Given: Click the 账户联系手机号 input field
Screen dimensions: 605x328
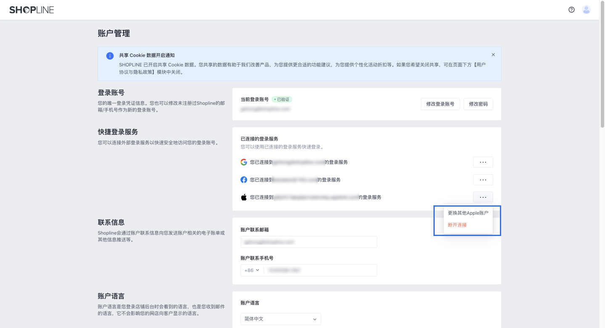Looking at the screenshot, I should [x=320, y=270].
